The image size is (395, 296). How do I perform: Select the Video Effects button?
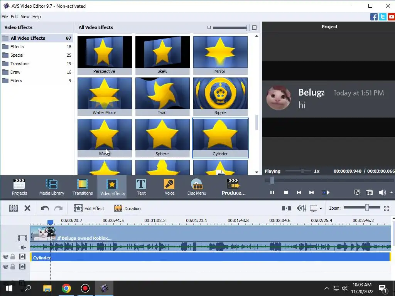(x=112, y=187)
